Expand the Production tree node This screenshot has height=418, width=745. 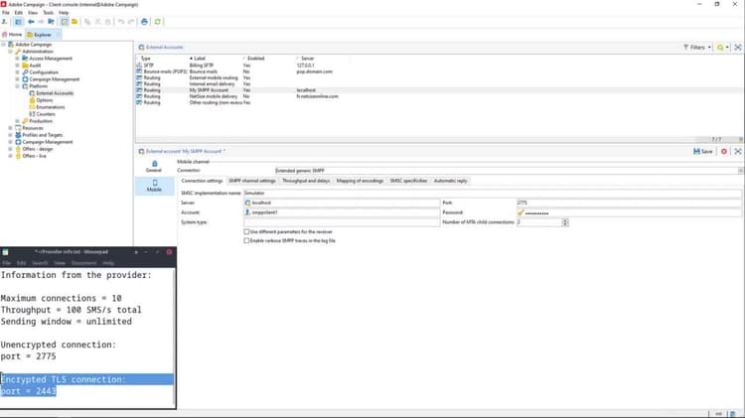coord(18,121)
